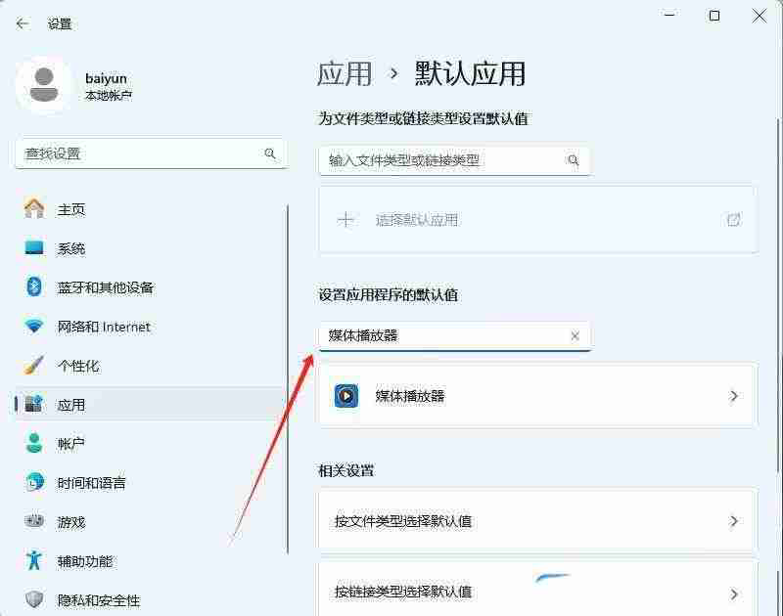Expand the 媒体播放器 result chevron

(733, 396)
